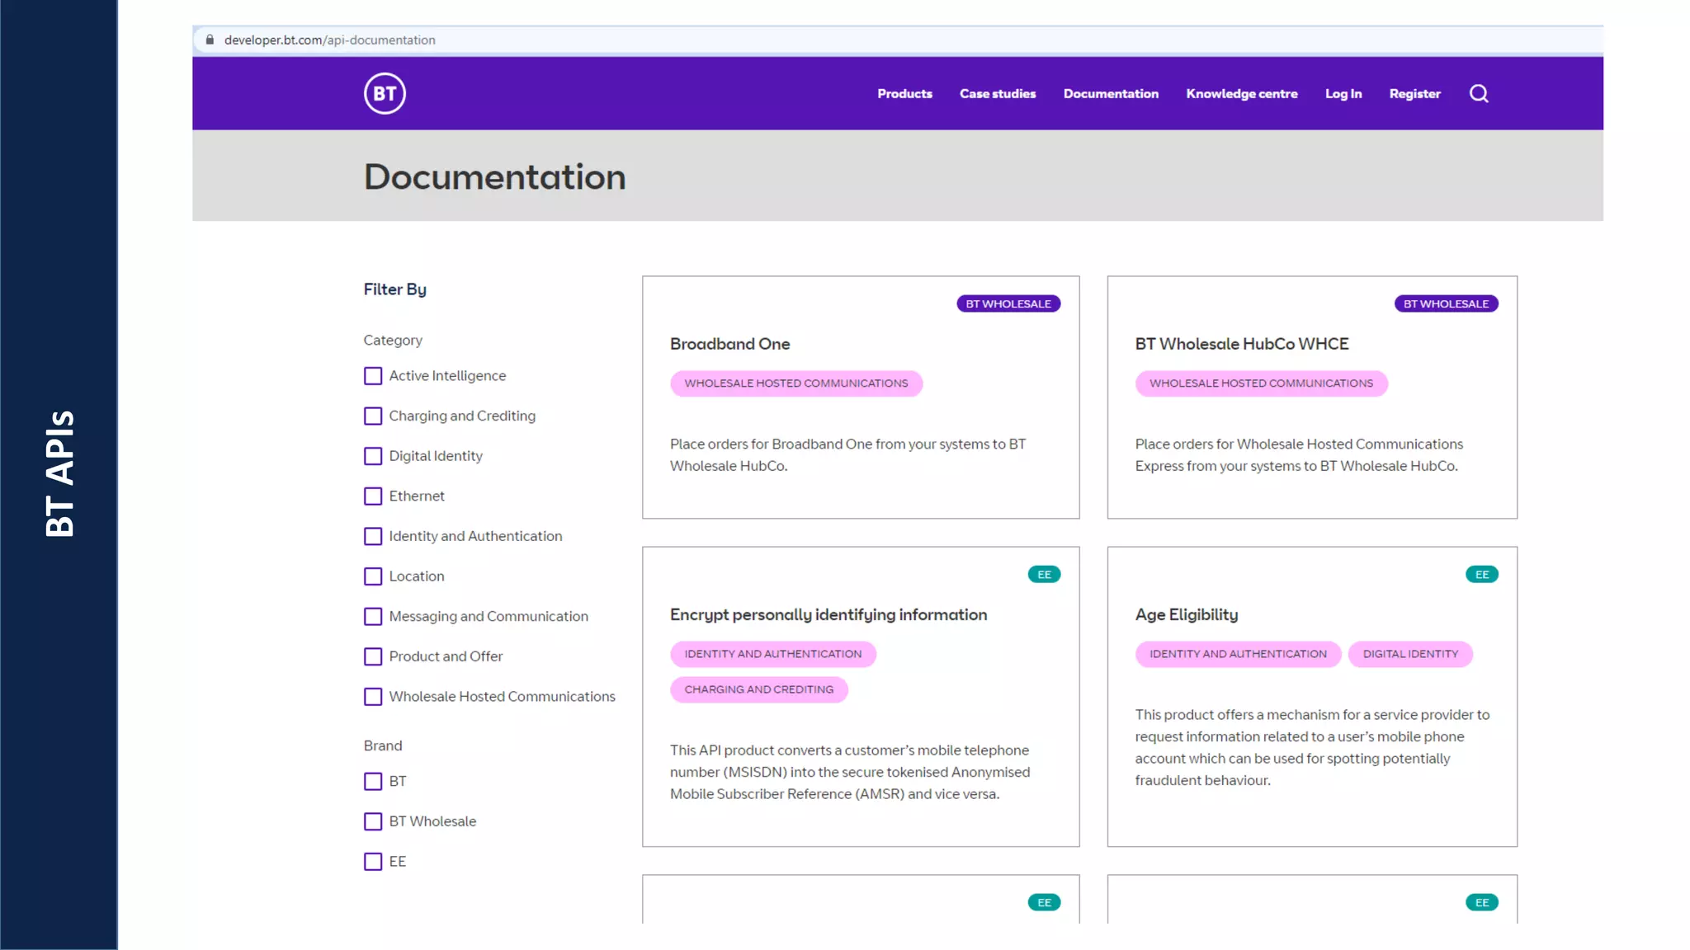The height and width of the screenshot is (950, 1690).
Task: Click the lock icon in the address bar
Action: 210,40
